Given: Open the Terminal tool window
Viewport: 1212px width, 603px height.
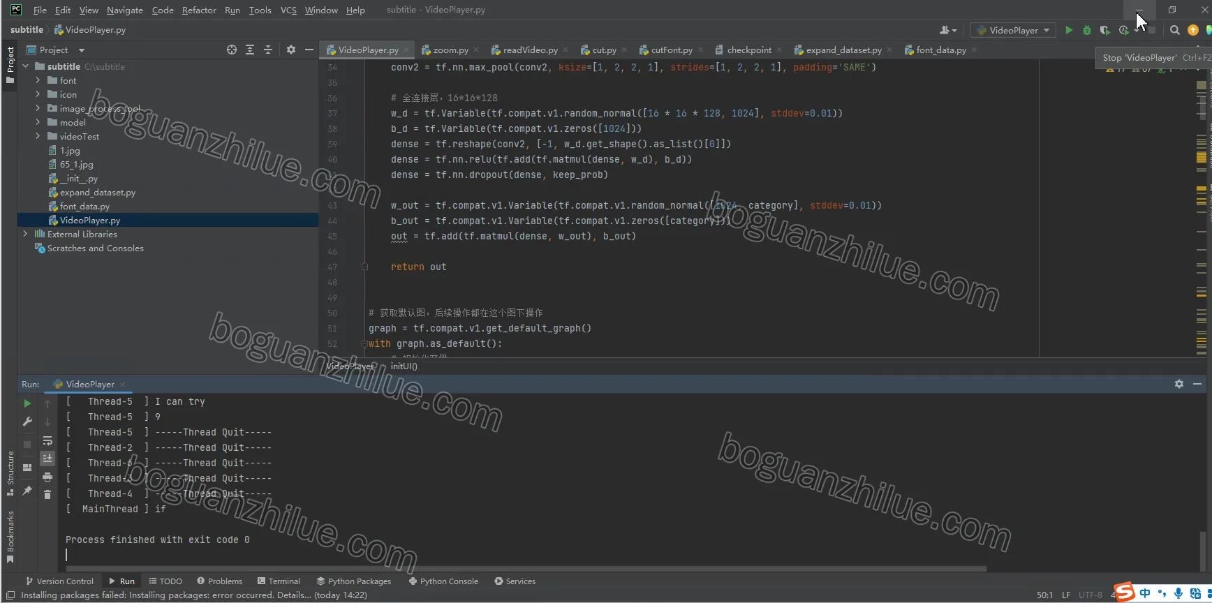Looking at the screenshot, I should tap(279, 581).
